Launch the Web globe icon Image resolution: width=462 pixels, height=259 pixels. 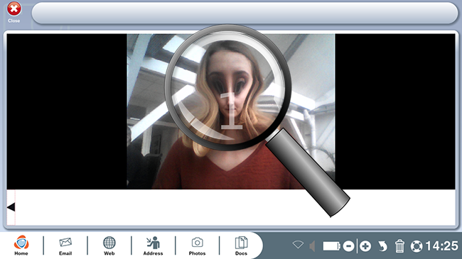click(109, 246)
